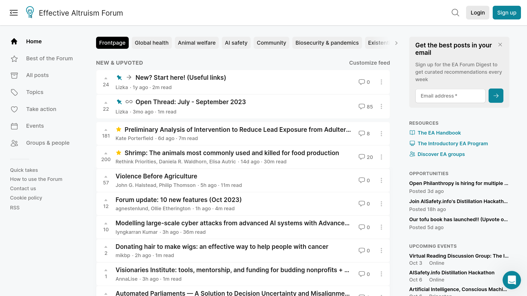Open 'Donating hair to make wigs' post
The image size is (527, 296).
[222, 247]
